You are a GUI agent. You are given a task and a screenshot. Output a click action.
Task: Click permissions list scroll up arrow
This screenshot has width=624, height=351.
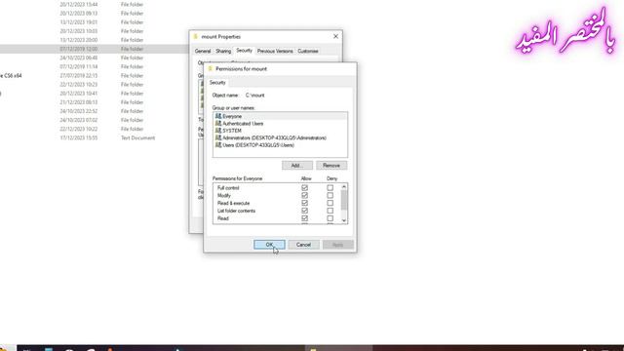coord(344,186)
